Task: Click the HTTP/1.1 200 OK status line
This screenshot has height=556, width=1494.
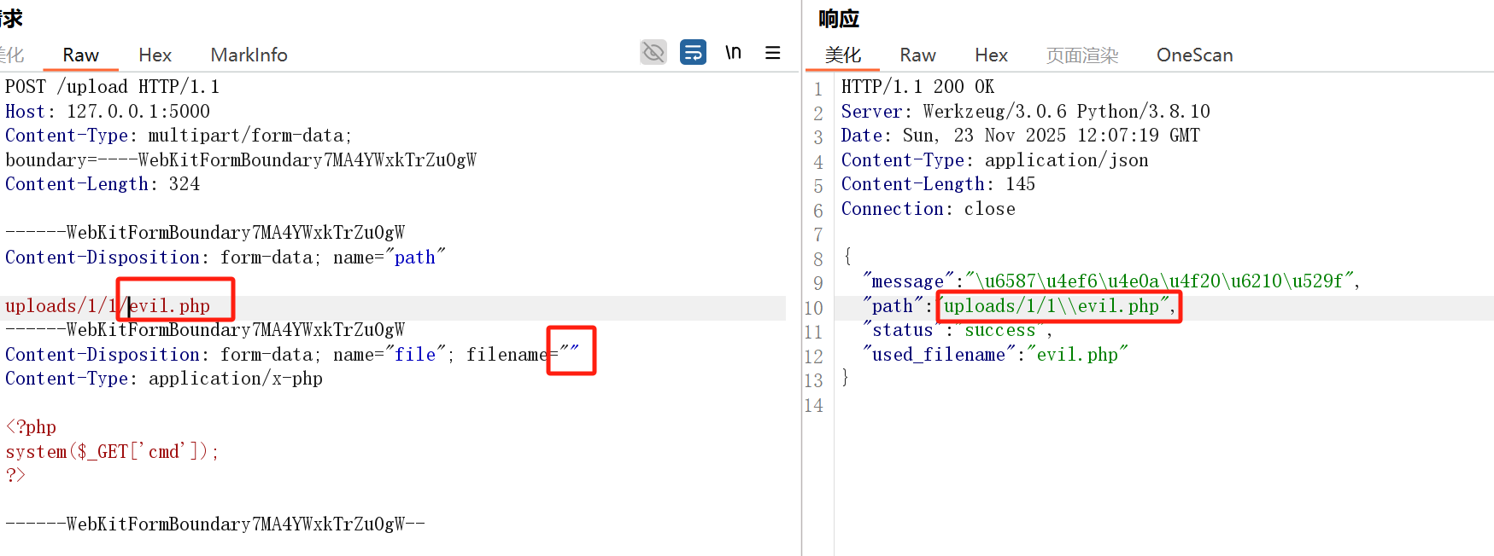Action: (x=918, y=87)
